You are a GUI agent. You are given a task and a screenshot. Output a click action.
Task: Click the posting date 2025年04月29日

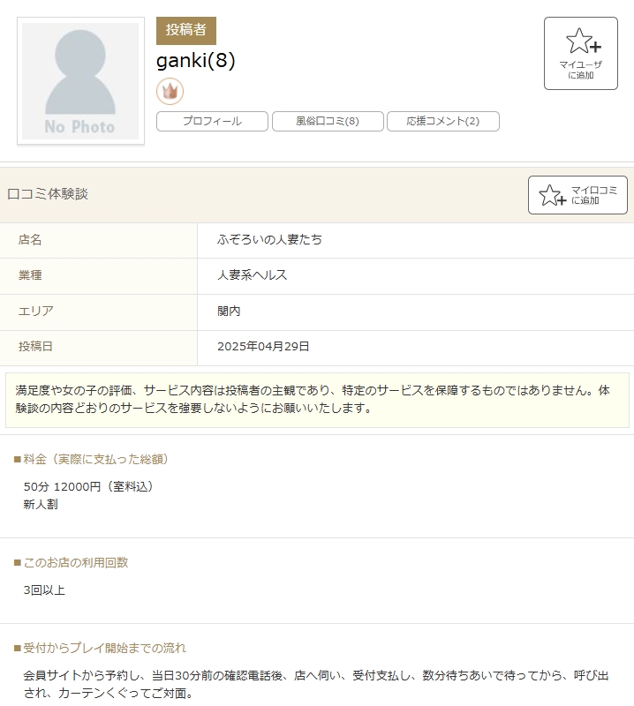coord(263,347)
